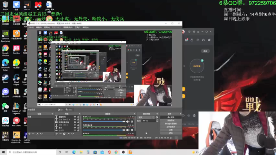
Task: Open settings gear for microphone/Aux channel
Action: (x=132, y=122)
